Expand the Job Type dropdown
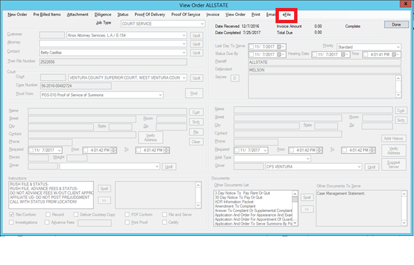Image resolution: width=414 pixels, height=265 pixels. [x=202, y=24]
